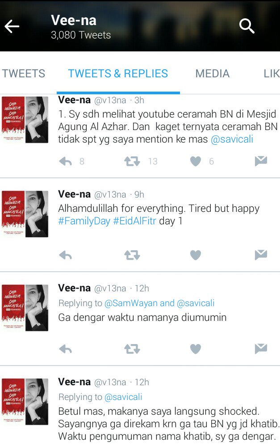Like the tweet with 6 likes
The height and width of the screenshot is (446, 280).
click(x=196, y=161)
